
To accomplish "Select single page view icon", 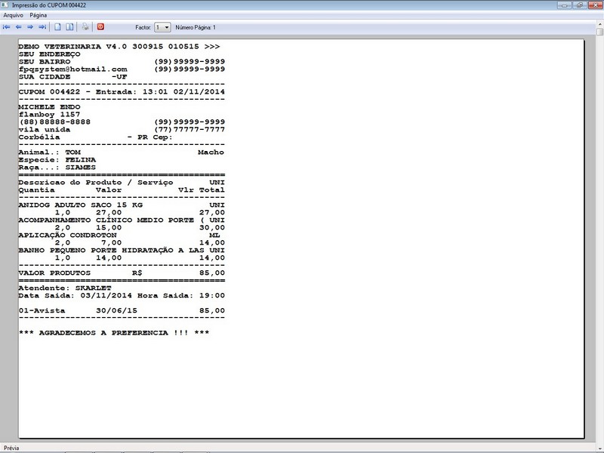I will (57, 27).
